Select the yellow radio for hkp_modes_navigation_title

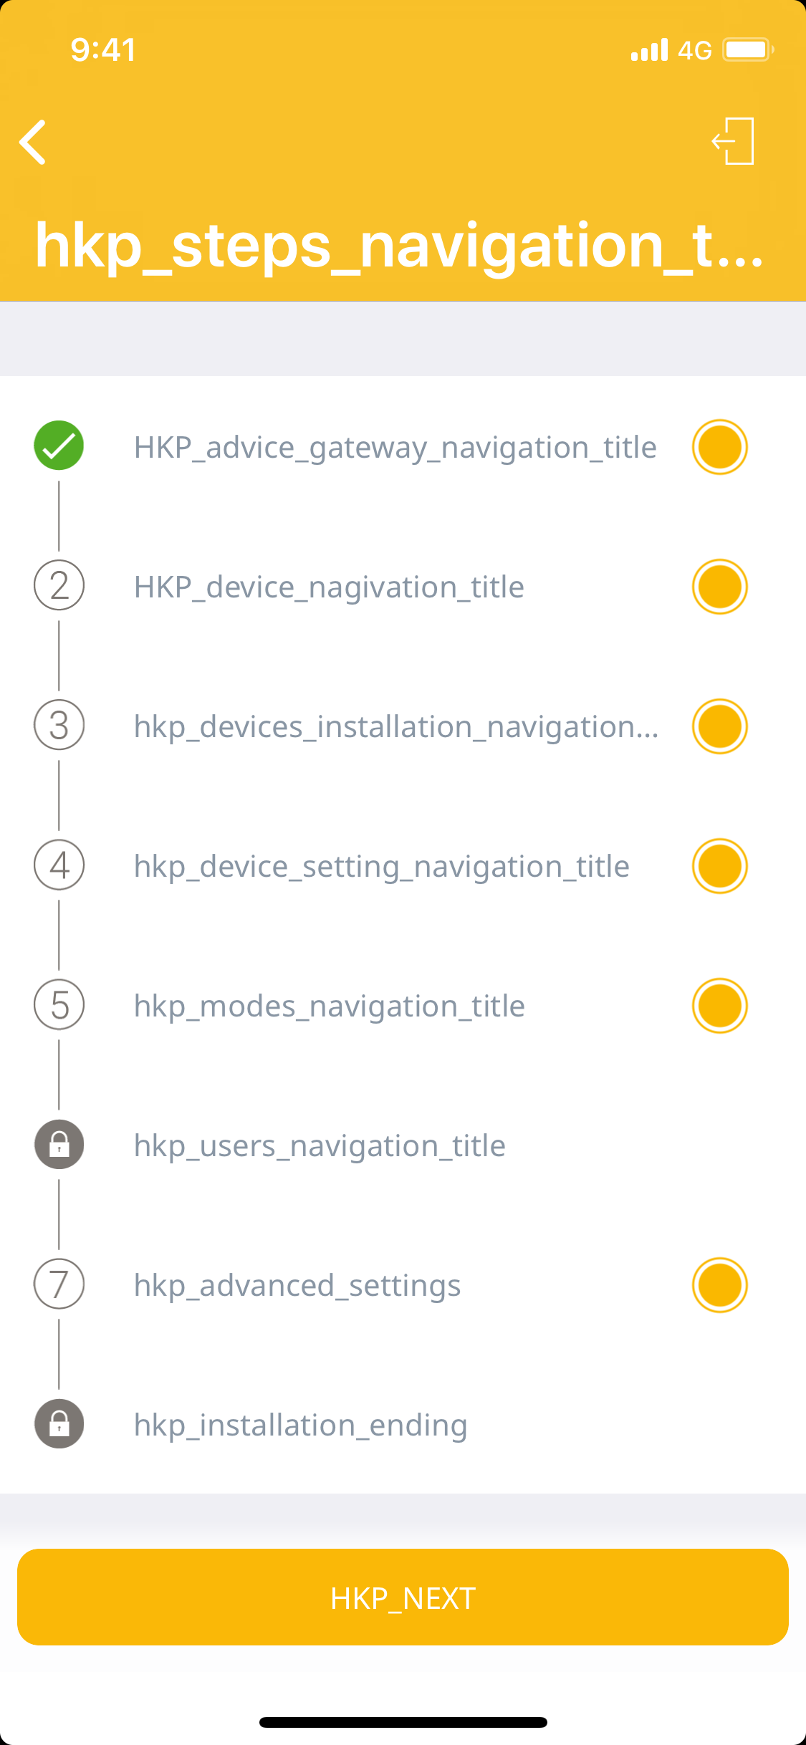719,1006
